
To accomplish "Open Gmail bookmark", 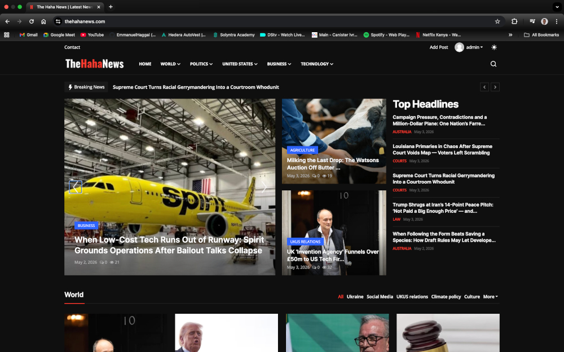I will coord(28,35).
